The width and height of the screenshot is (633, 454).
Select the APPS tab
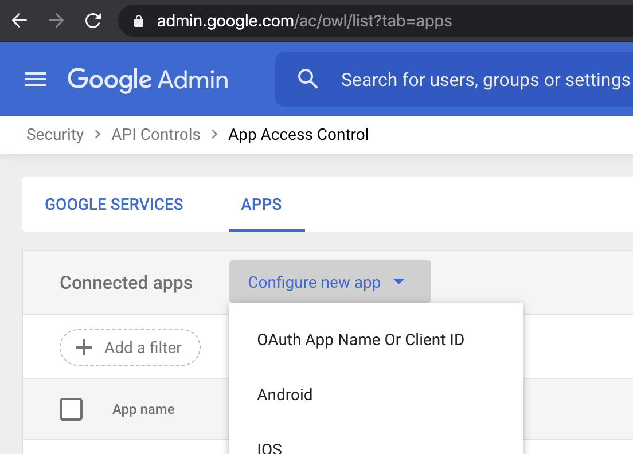(261, 204)
